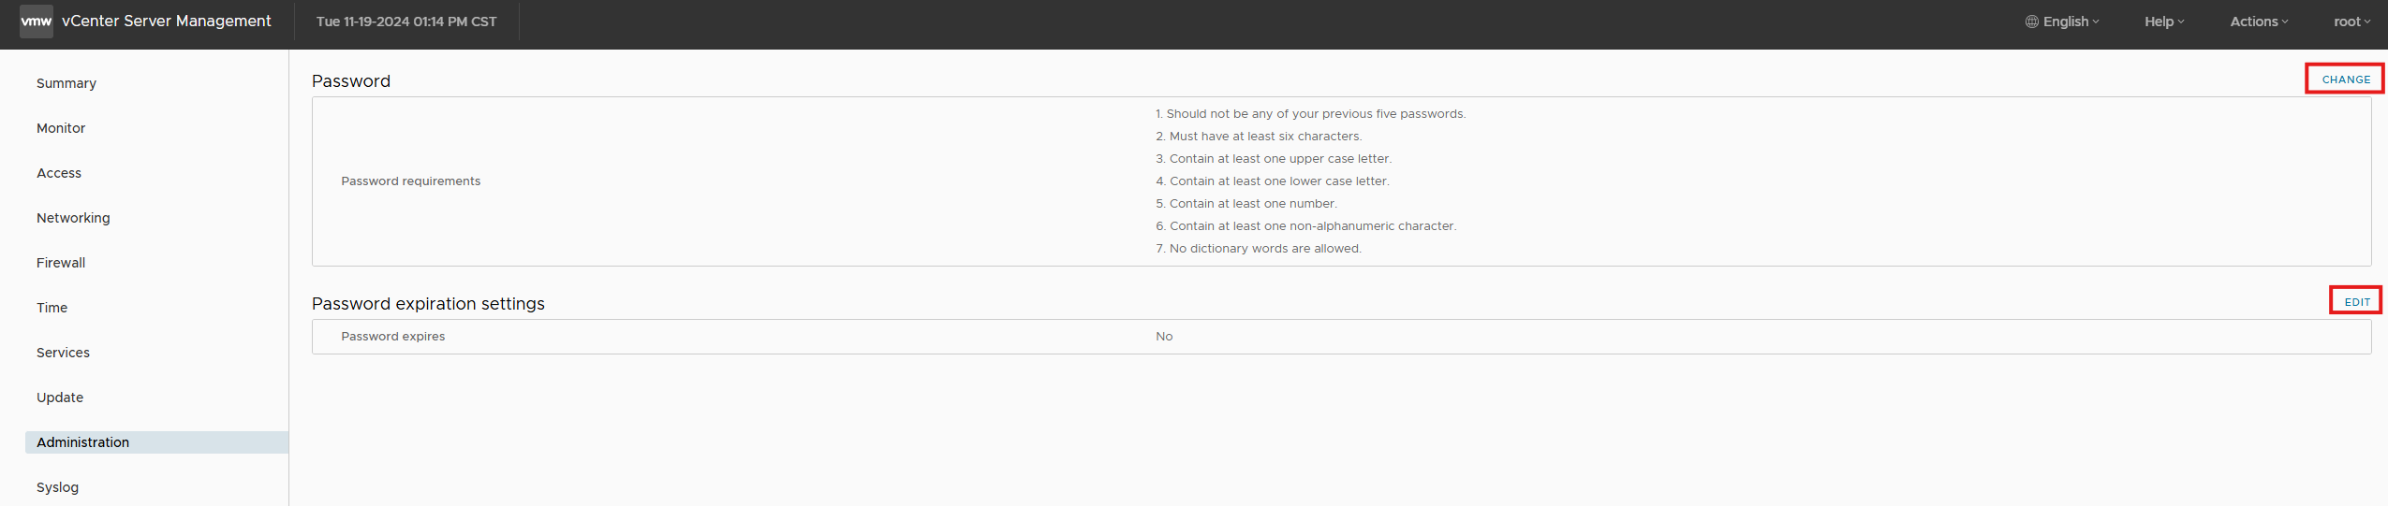Click EDIT for password expiration settings
Screen dimensions: 2388x506
click(x=2356, y=302)
